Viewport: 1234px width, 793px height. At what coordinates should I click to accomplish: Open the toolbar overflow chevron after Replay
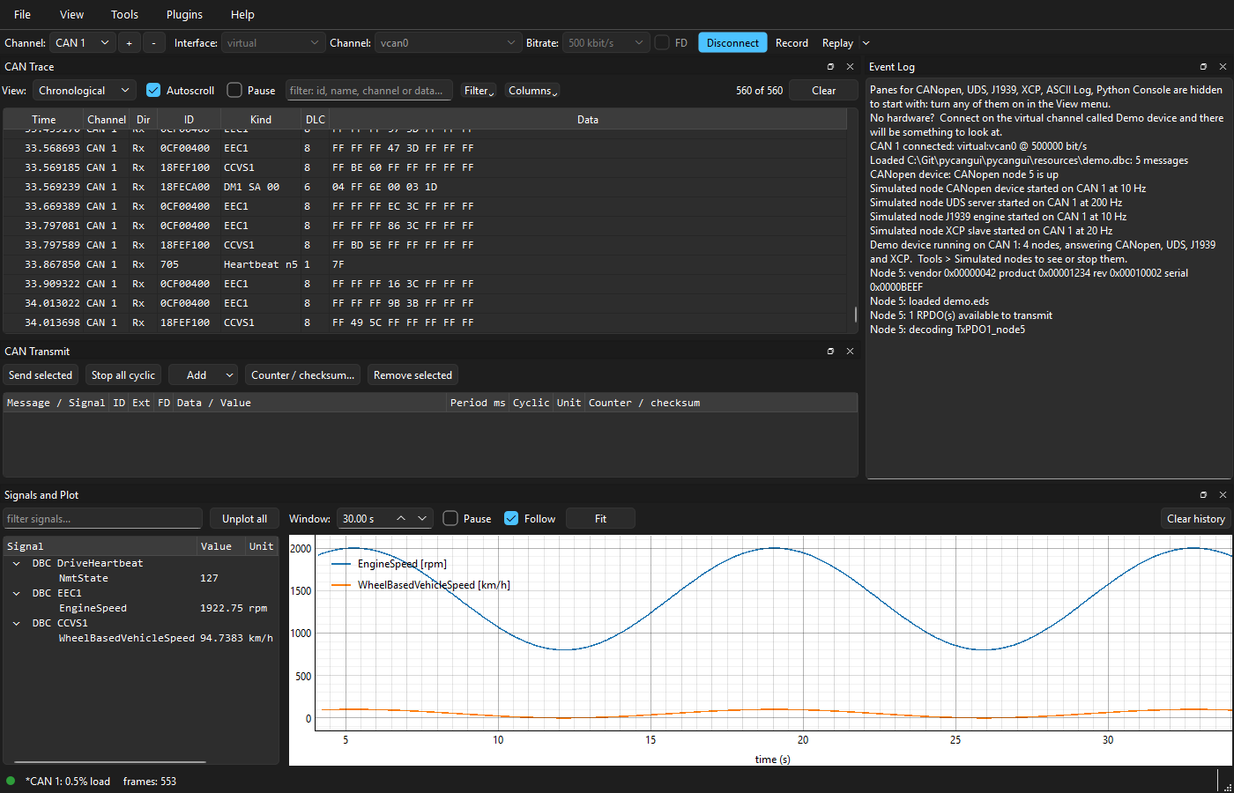click(866, 43)
